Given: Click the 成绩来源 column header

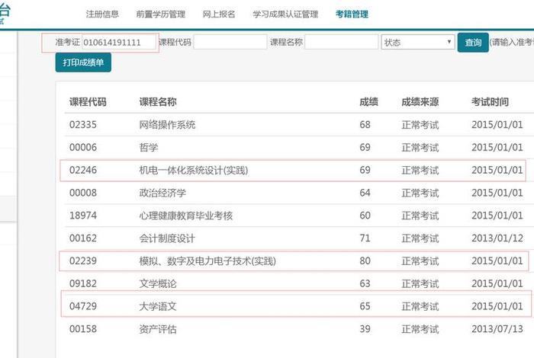Looking at the screenshot, I should point(420,101).
